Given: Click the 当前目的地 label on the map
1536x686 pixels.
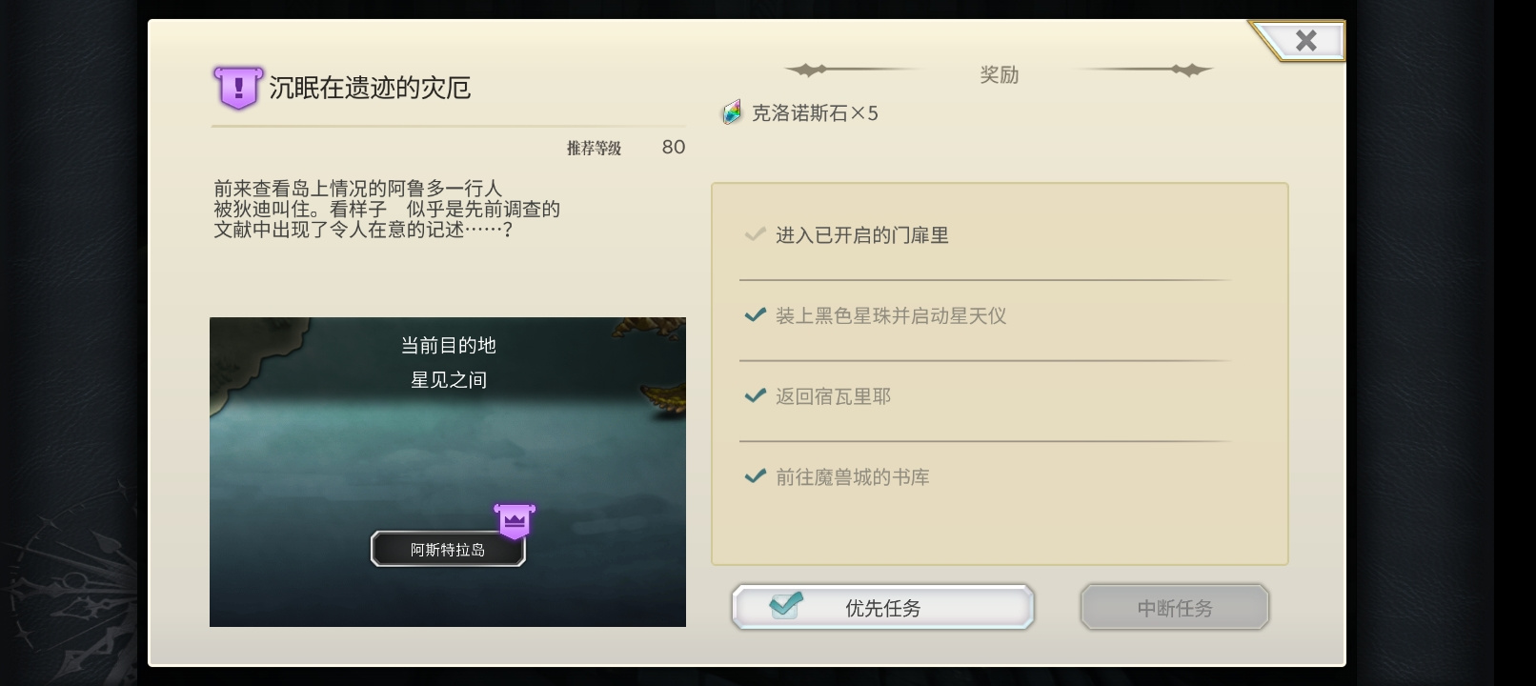Looking at the screenshot, I should point(449,345).
